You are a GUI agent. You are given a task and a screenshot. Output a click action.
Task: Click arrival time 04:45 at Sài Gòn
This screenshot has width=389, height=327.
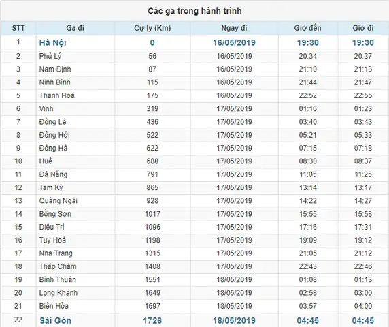point(307,321)
